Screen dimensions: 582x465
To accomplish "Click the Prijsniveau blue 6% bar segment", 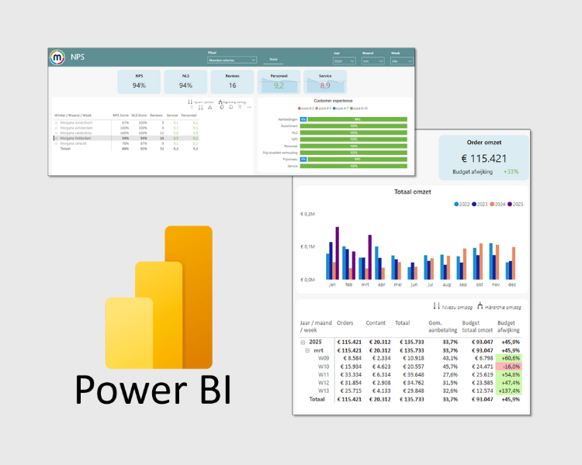I will tap(303, 160).
